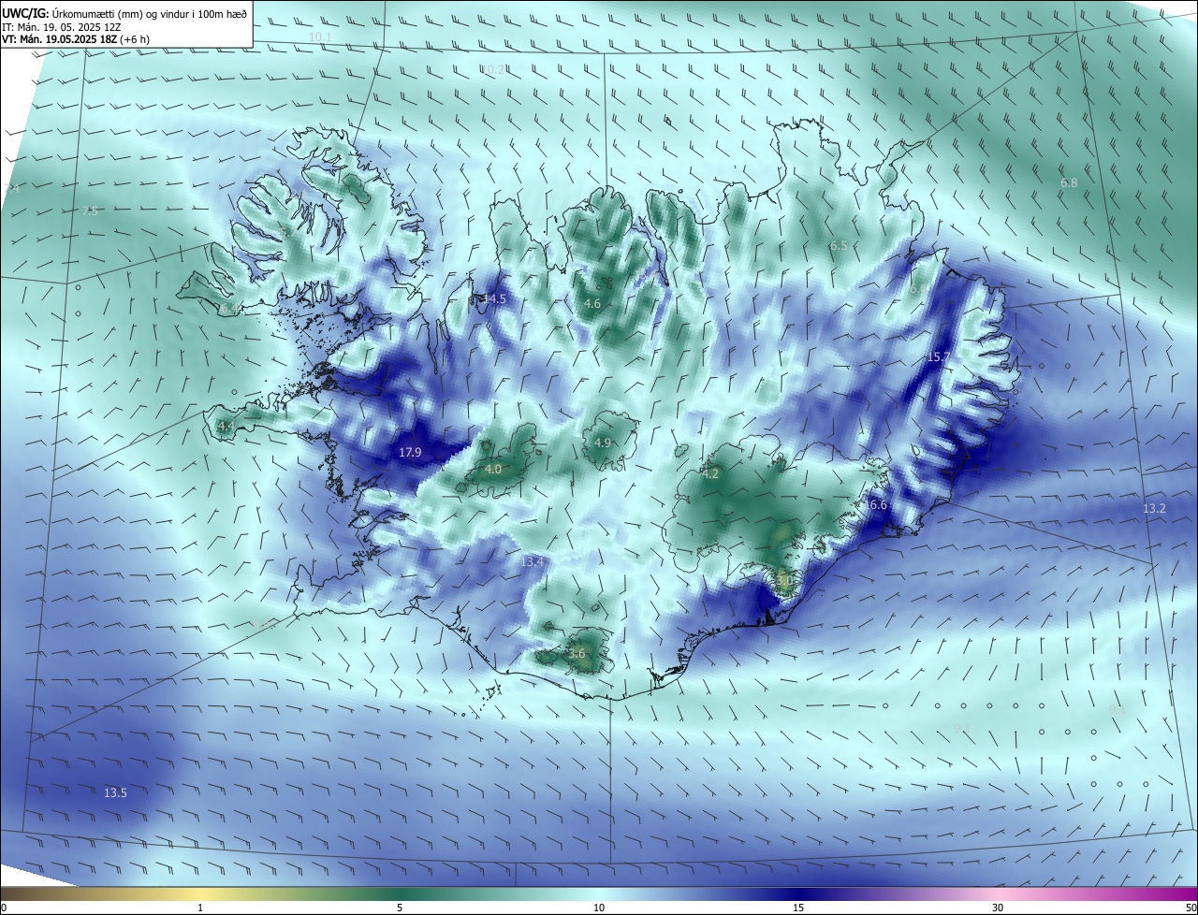The image size is (1198, 915).
Task: Select the 7.5 value off the northwest coast
Action: click(x=90, y=211)
